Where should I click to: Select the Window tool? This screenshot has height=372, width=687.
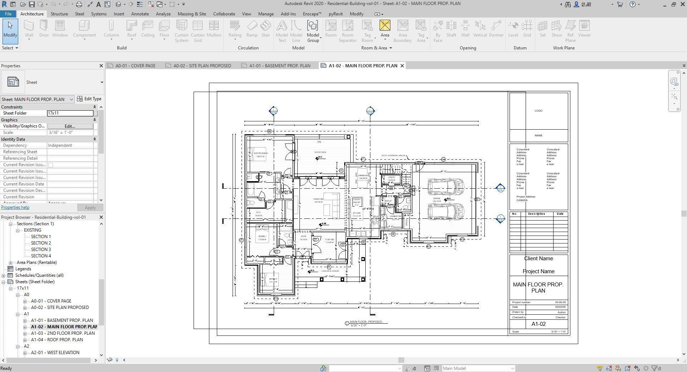tap(60, 29)
